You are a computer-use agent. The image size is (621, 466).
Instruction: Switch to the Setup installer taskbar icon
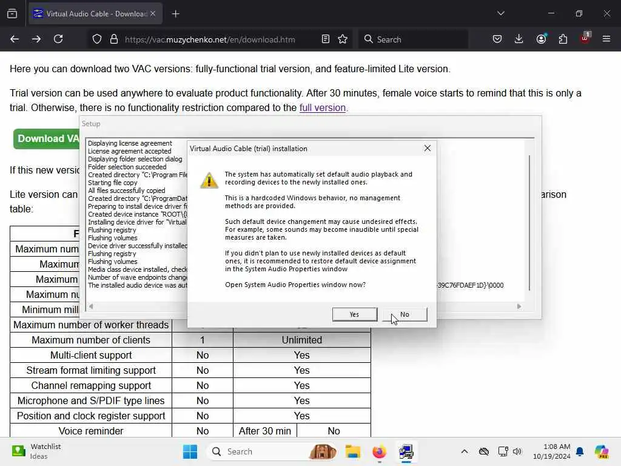406,451
